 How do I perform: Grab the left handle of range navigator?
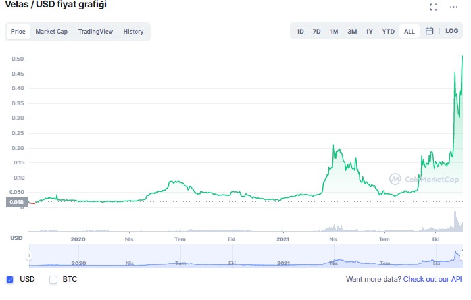tap(28, 255)
